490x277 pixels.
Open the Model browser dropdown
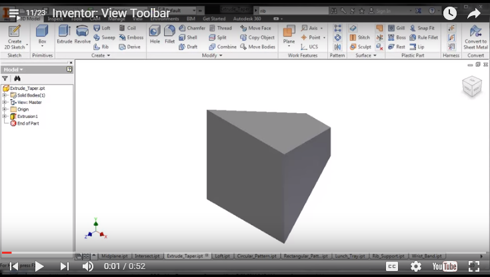click(x=13, y=69)
